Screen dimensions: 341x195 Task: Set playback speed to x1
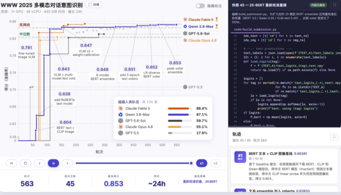[201, 163]
